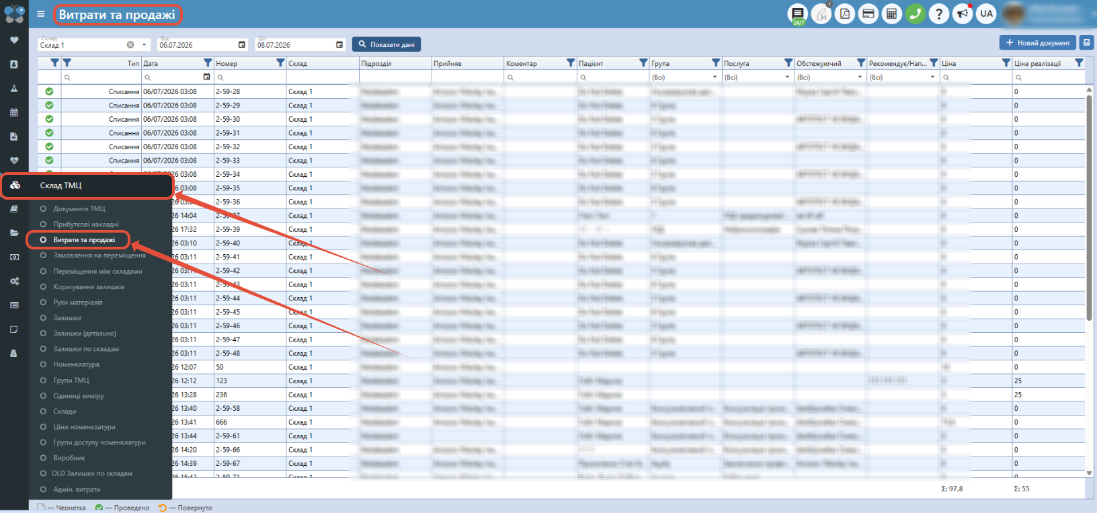
Task: Click the Ціна column search field
Action: pos(976,77)
